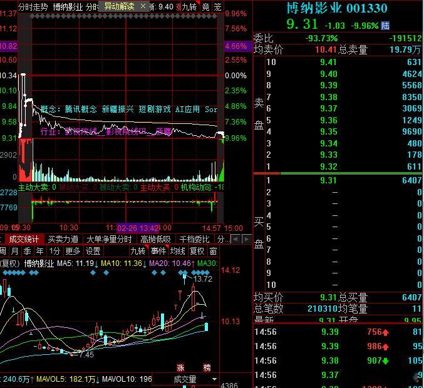Toggle 九转 indicator in the K-line toolbar
Viewport: 424px width, 388px height.
pyautogui.click(x=138, y=251)
